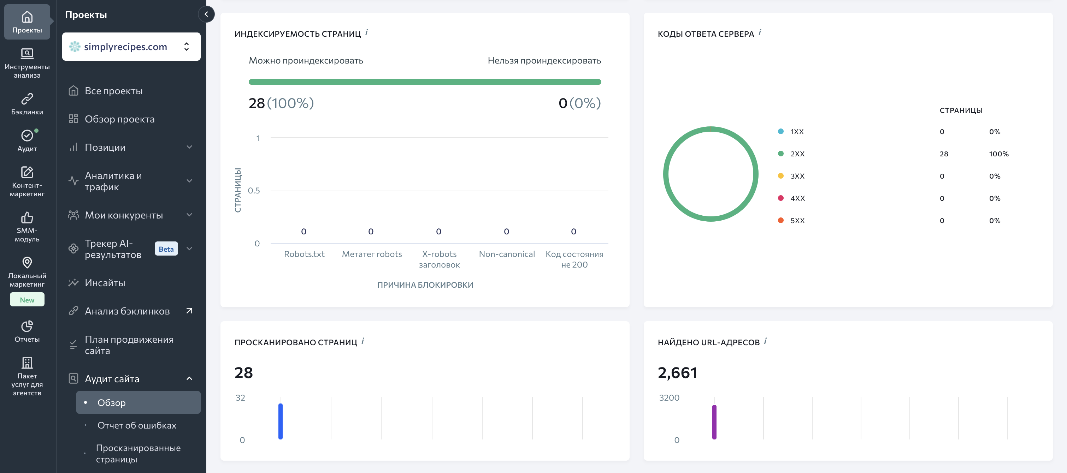The image size is (1067, 473).
Task: Click info icon next to Коды ответа сервера
Action: [x=760, y=33]
